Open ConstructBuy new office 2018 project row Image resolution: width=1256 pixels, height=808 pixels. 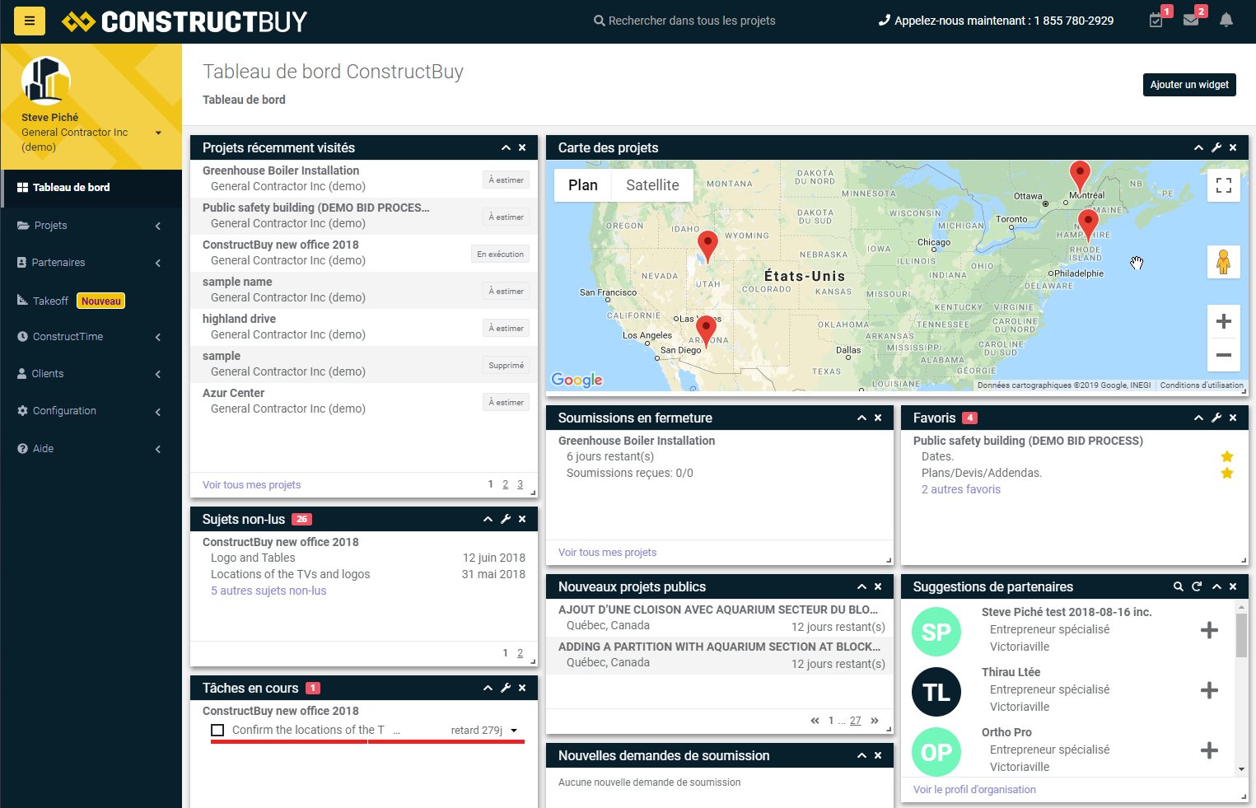coord(364,253)
